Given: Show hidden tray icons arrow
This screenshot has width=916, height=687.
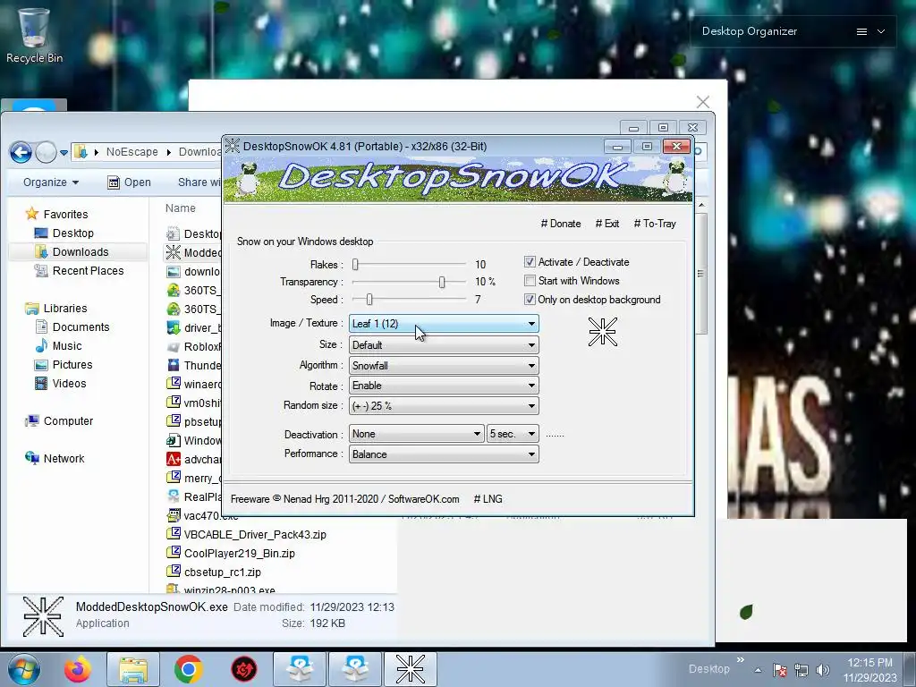Looking at the screenshot, I should point(758,670).
